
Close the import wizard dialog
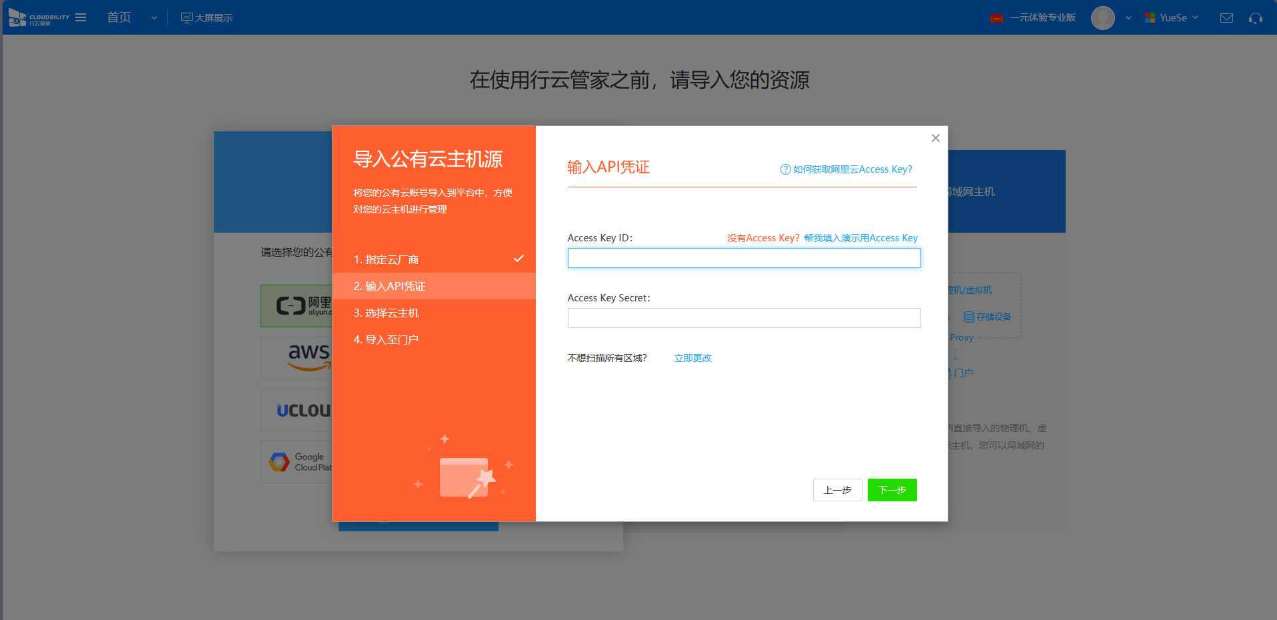(935, 138)
